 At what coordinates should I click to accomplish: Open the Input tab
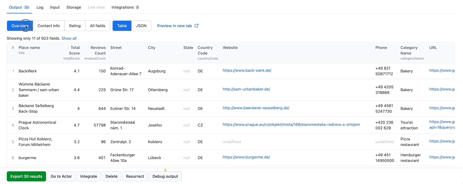[x=55, y=7]
